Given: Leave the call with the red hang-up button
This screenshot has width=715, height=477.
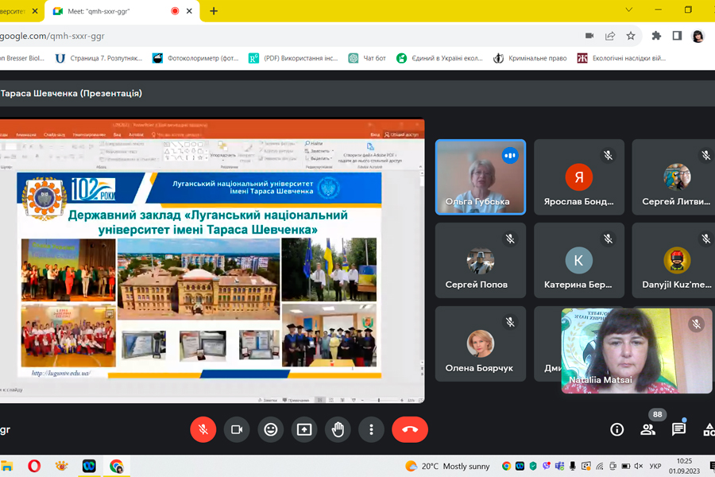Looking at the screenshot, I should (x=410, y=429).
